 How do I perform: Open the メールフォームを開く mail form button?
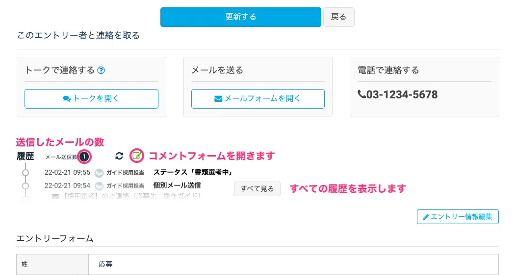[258, 98]
